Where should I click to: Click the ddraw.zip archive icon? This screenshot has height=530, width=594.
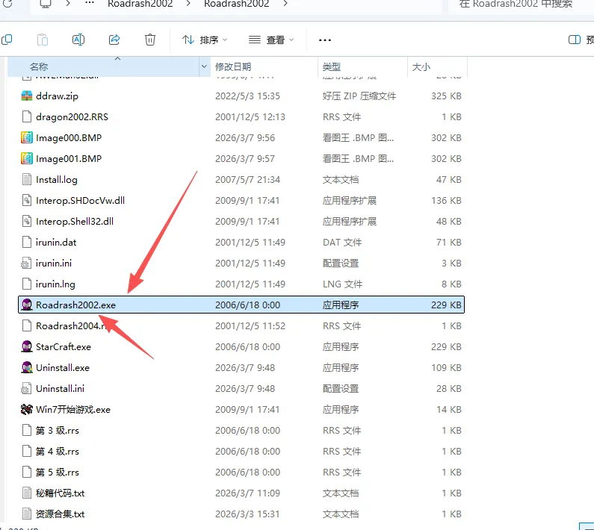coord(26,96)
